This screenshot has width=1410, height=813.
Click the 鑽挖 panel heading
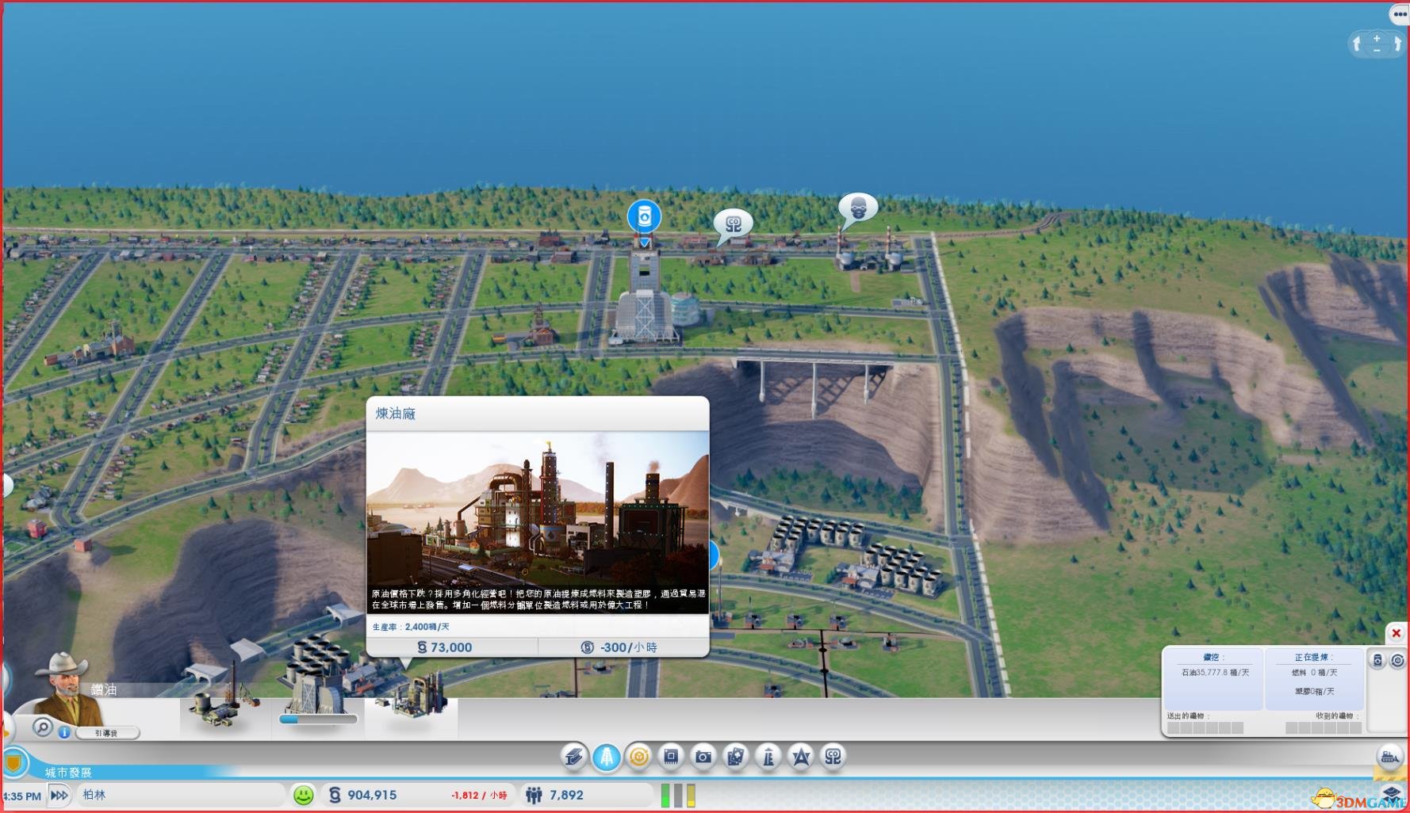click(1213, 657)
